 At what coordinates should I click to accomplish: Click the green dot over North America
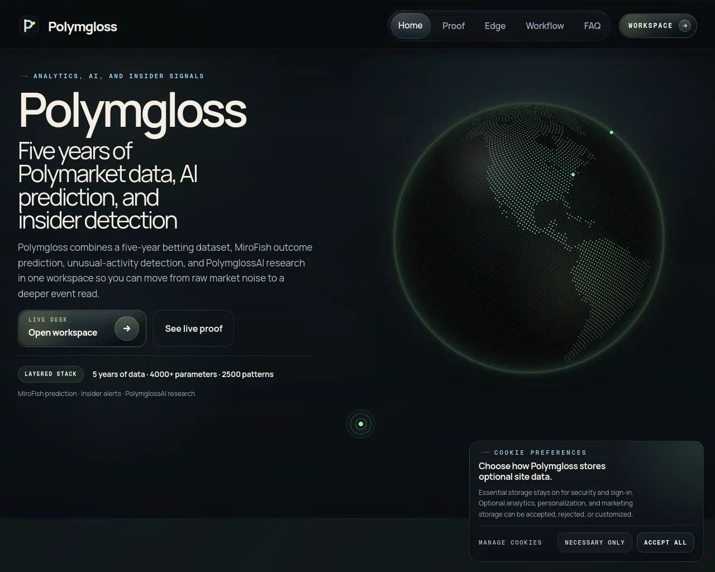(x=573, y=175)
